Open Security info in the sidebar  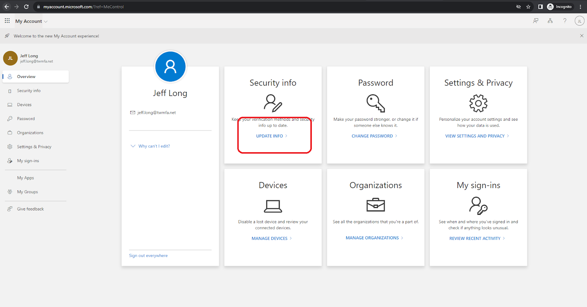pos(36,91)
